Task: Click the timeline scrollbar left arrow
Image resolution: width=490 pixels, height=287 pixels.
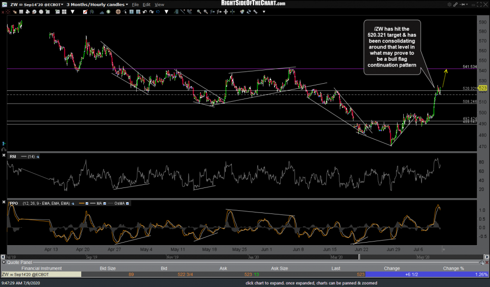Action: (x=3, y=258)
